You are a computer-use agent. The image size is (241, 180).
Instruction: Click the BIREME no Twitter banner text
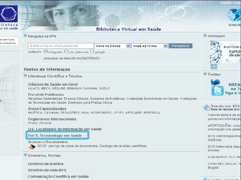(x=233, y=89)
